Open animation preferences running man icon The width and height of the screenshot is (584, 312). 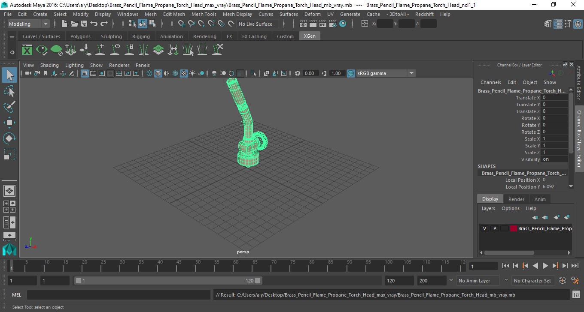575,281
